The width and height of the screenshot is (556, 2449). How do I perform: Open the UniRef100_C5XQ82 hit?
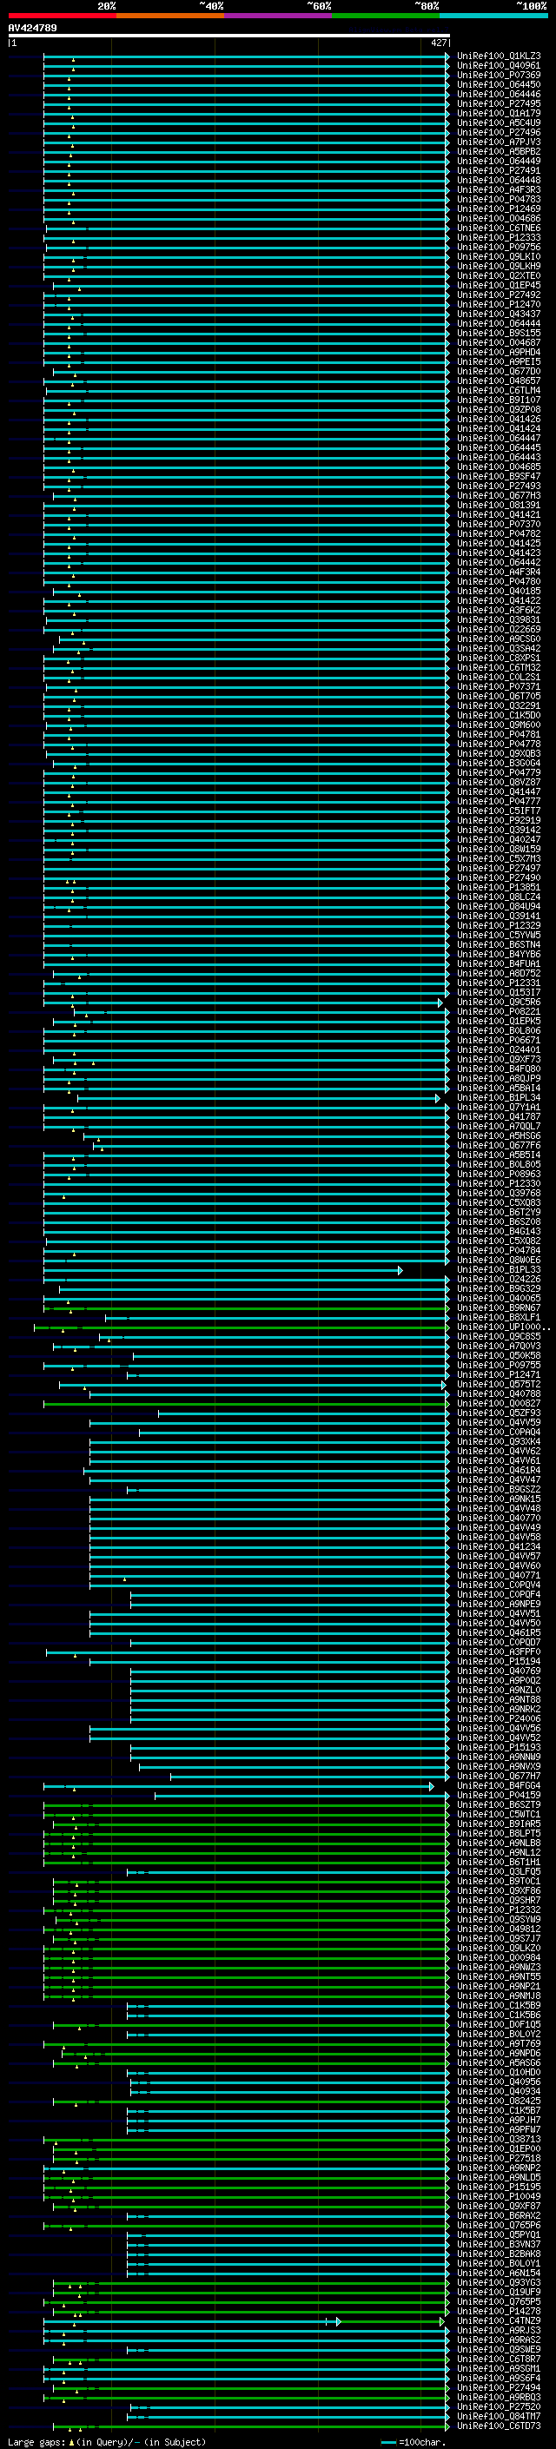click(x=499, y=1241)
